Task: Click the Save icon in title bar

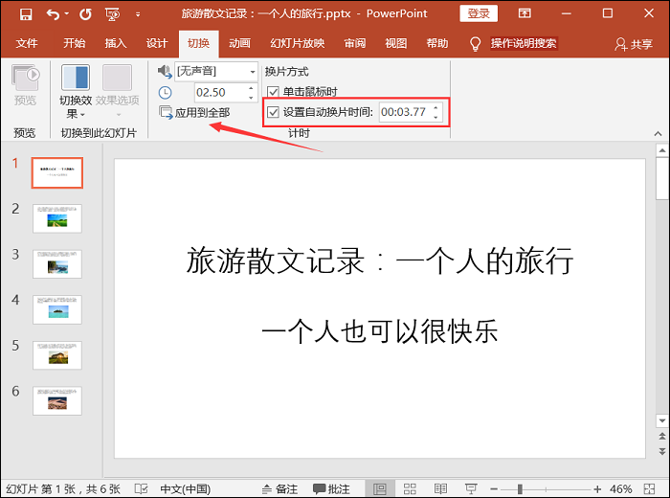Action: coord(25,14)
